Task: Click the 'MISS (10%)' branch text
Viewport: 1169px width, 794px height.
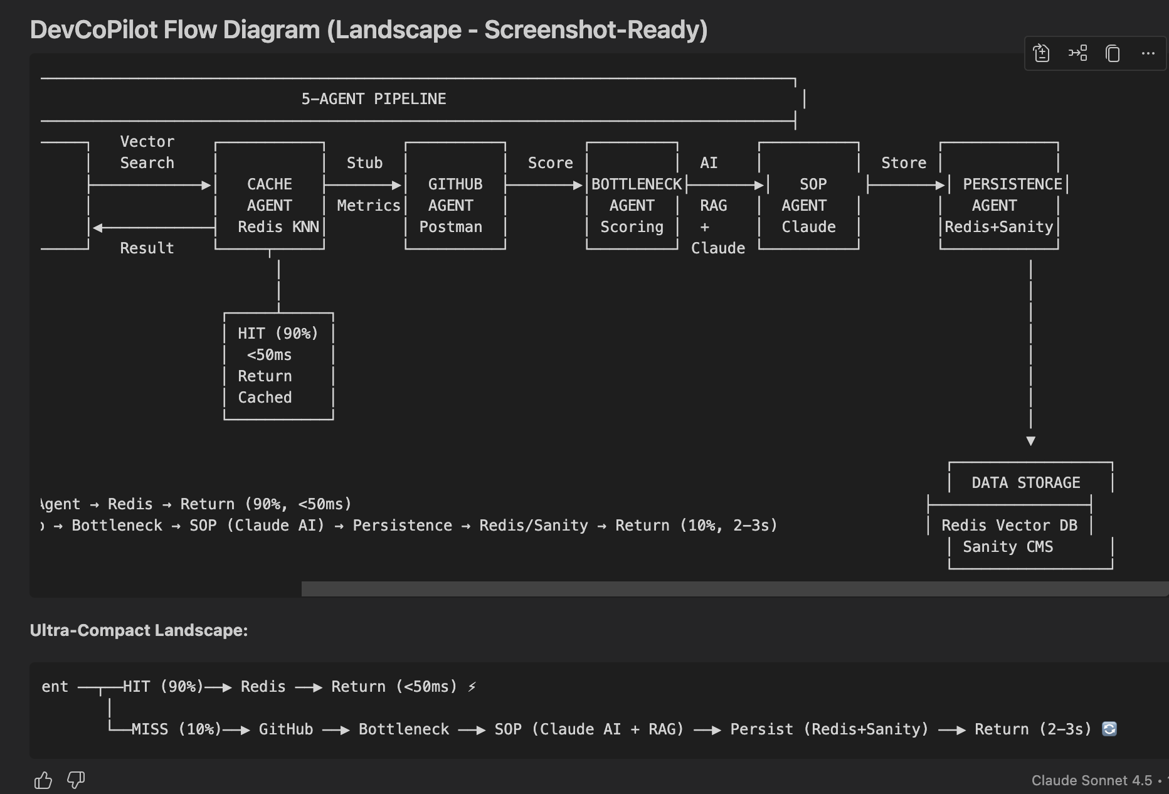Action: point(176,729)
